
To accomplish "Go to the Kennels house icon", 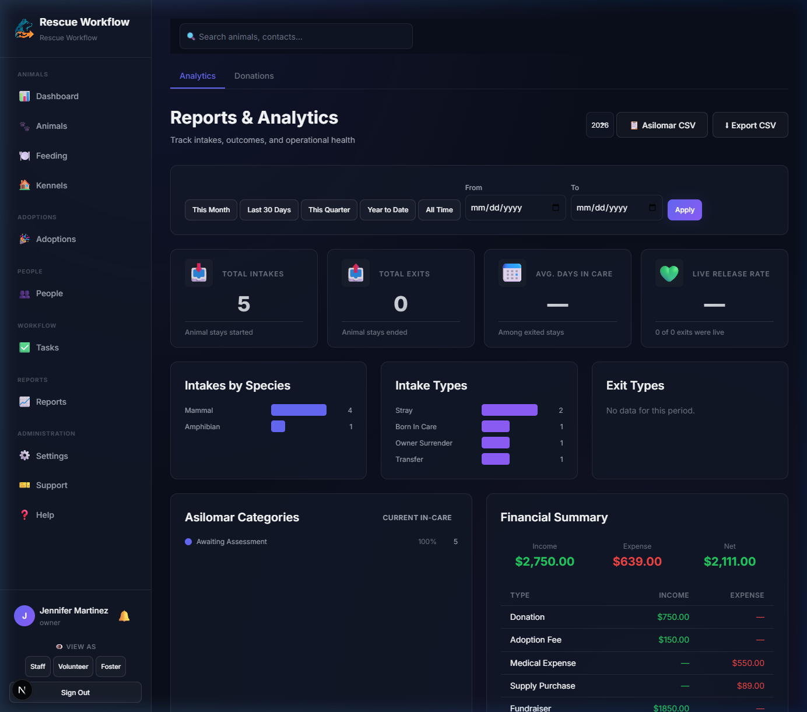I will (24, 185).
